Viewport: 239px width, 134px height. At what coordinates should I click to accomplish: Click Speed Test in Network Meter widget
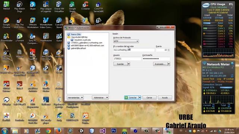click(208, 79)
